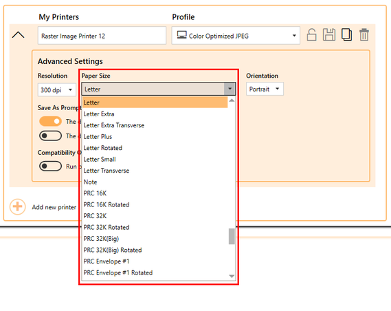The height and width of the screenshot is (311, 391).
Task: Click the paper size list scroll down arrow
Action: pyautogui.click(x=232, y=276)
